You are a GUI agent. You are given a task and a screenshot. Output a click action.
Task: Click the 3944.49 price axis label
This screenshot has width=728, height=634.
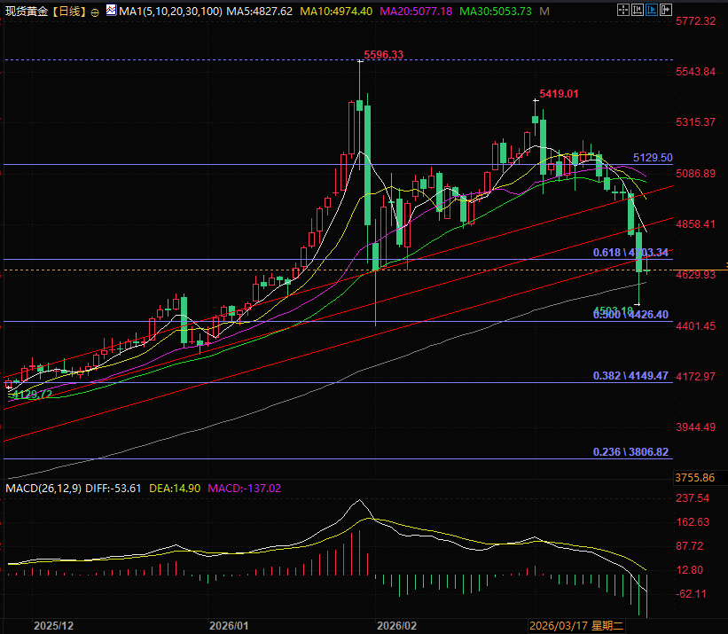click(695, 427)
